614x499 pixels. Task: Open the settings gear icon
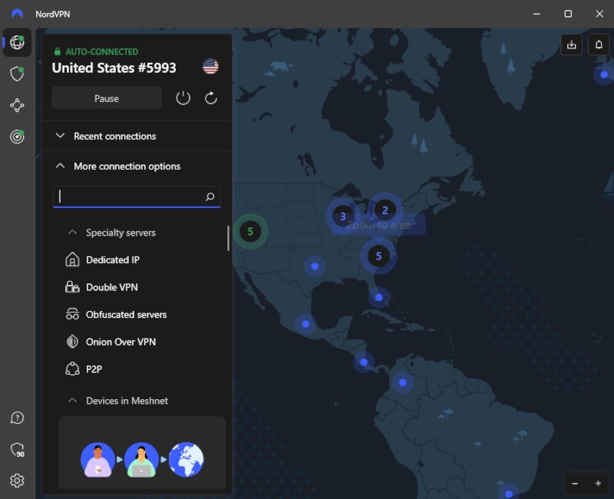(x=17, y=481)
